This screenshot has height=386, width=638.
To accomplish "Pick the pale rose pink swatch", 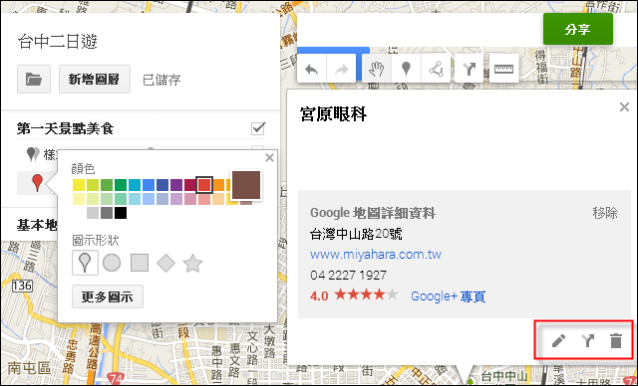I will point(190,199).
